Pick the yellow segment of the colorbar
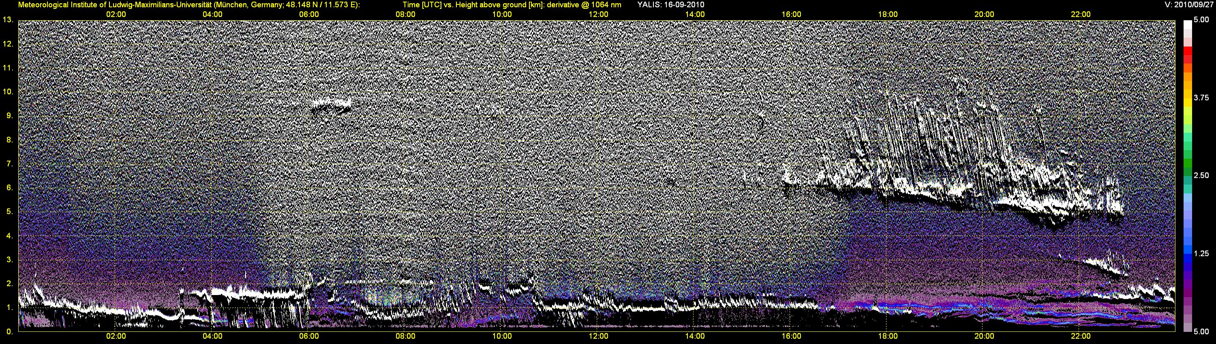1216x344 pixels. (1188, 104)
